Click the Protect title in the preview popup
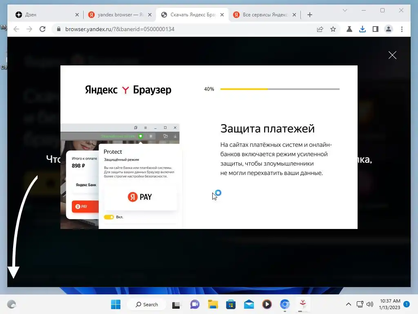418x314 pixels. (x=113, y=152)
